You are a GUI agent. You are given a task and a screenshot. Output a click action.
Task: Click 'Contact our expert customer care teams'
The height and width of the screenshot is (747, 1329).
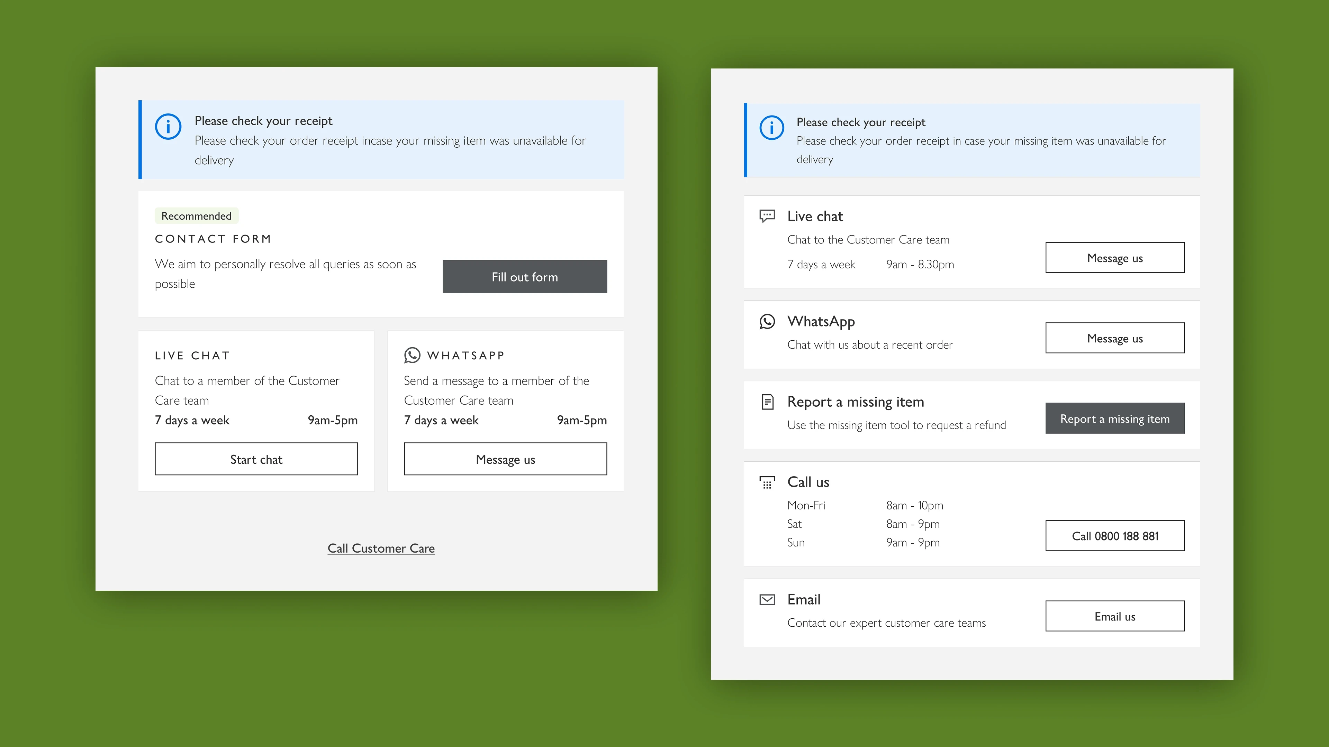[886, 623]
